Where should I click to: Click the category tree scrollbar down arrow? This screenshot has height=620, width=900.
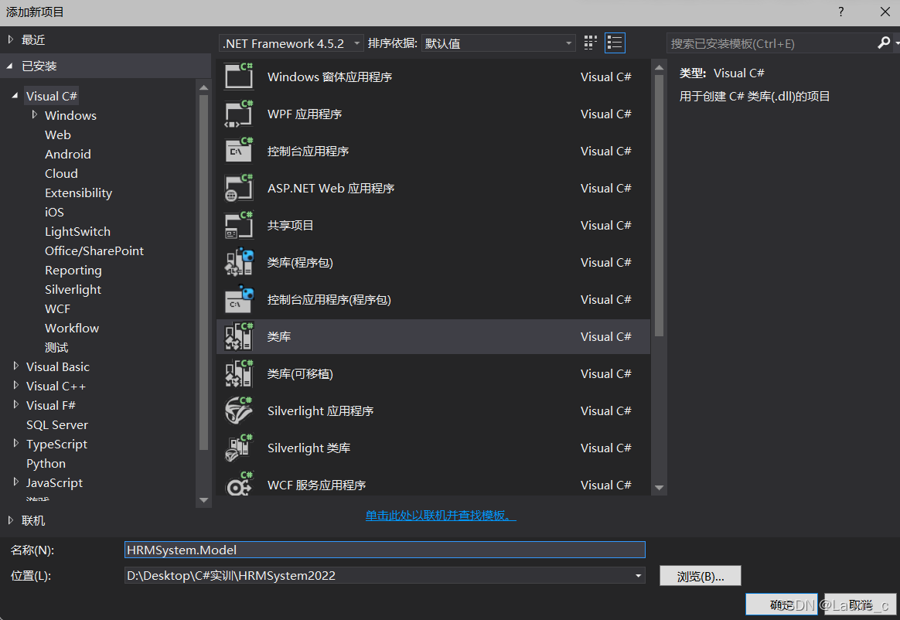coord(204,500)
